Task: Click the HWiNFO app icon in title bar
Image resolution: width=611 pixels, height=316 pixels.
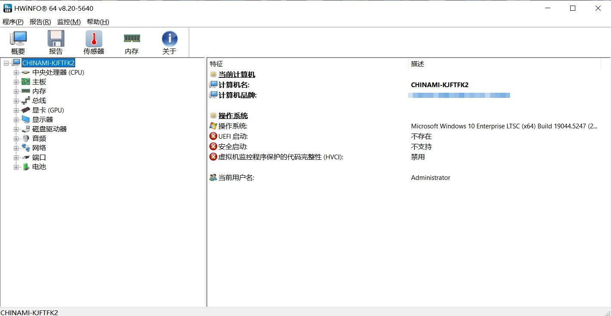Action: tap(8, 8)
